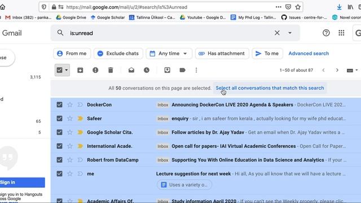Clear the is:unread search with X
Image resolution: width=361 pixels, height=203 pixels.
(277, 33)
